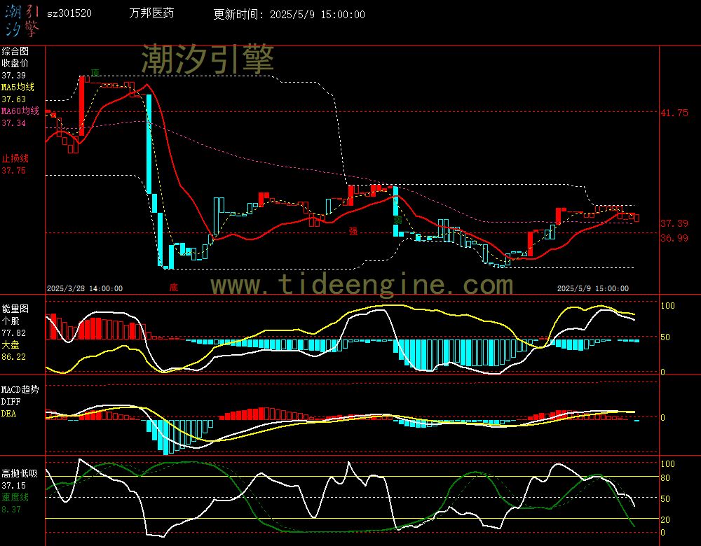Click the 收盘价 legend label

click(15, 64)
